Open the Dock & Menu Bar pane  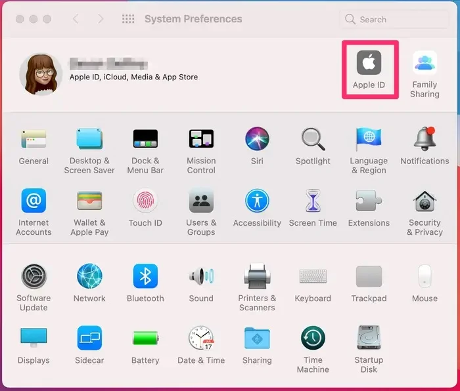coord(145,139)
